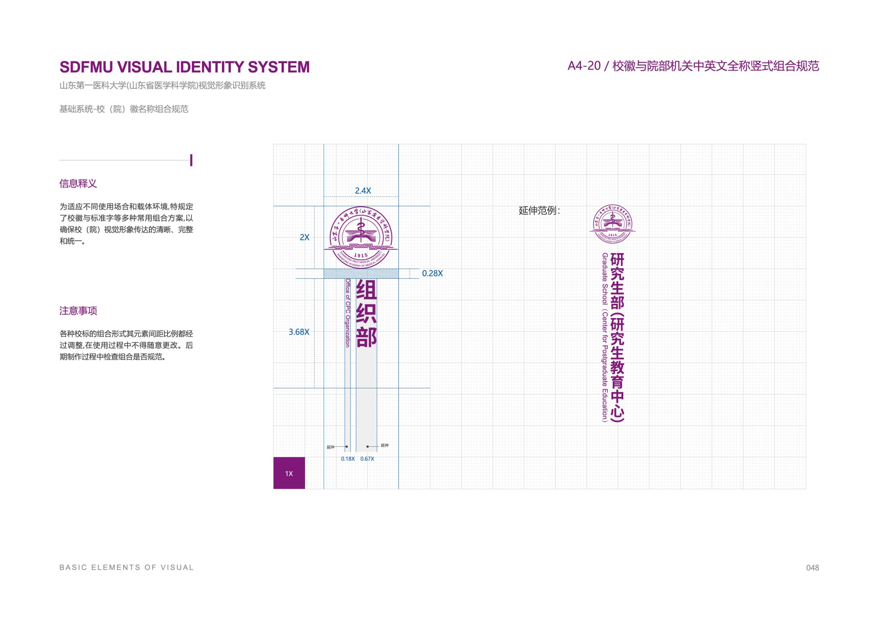
Task: Click the 延伸范例 label
Action: pos(539,210)
